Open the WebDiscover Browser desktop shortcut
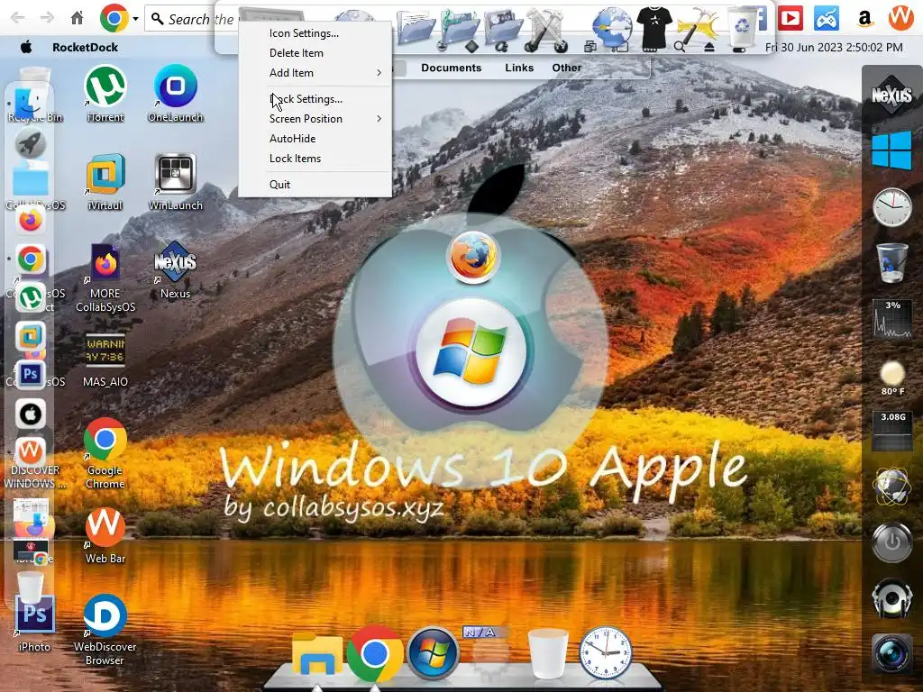923x692 pixels. click(105, 631)
